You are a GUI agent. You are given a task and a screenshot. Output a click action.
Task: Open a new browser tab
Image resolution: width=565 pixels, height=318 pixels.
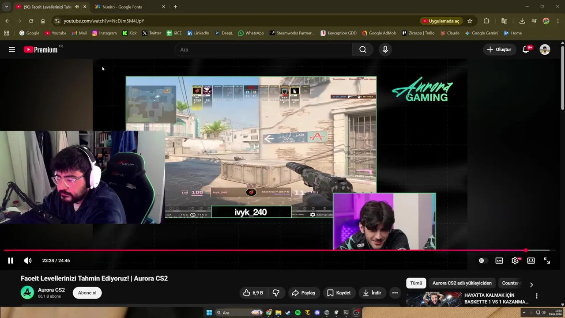(x=175, y=7)
